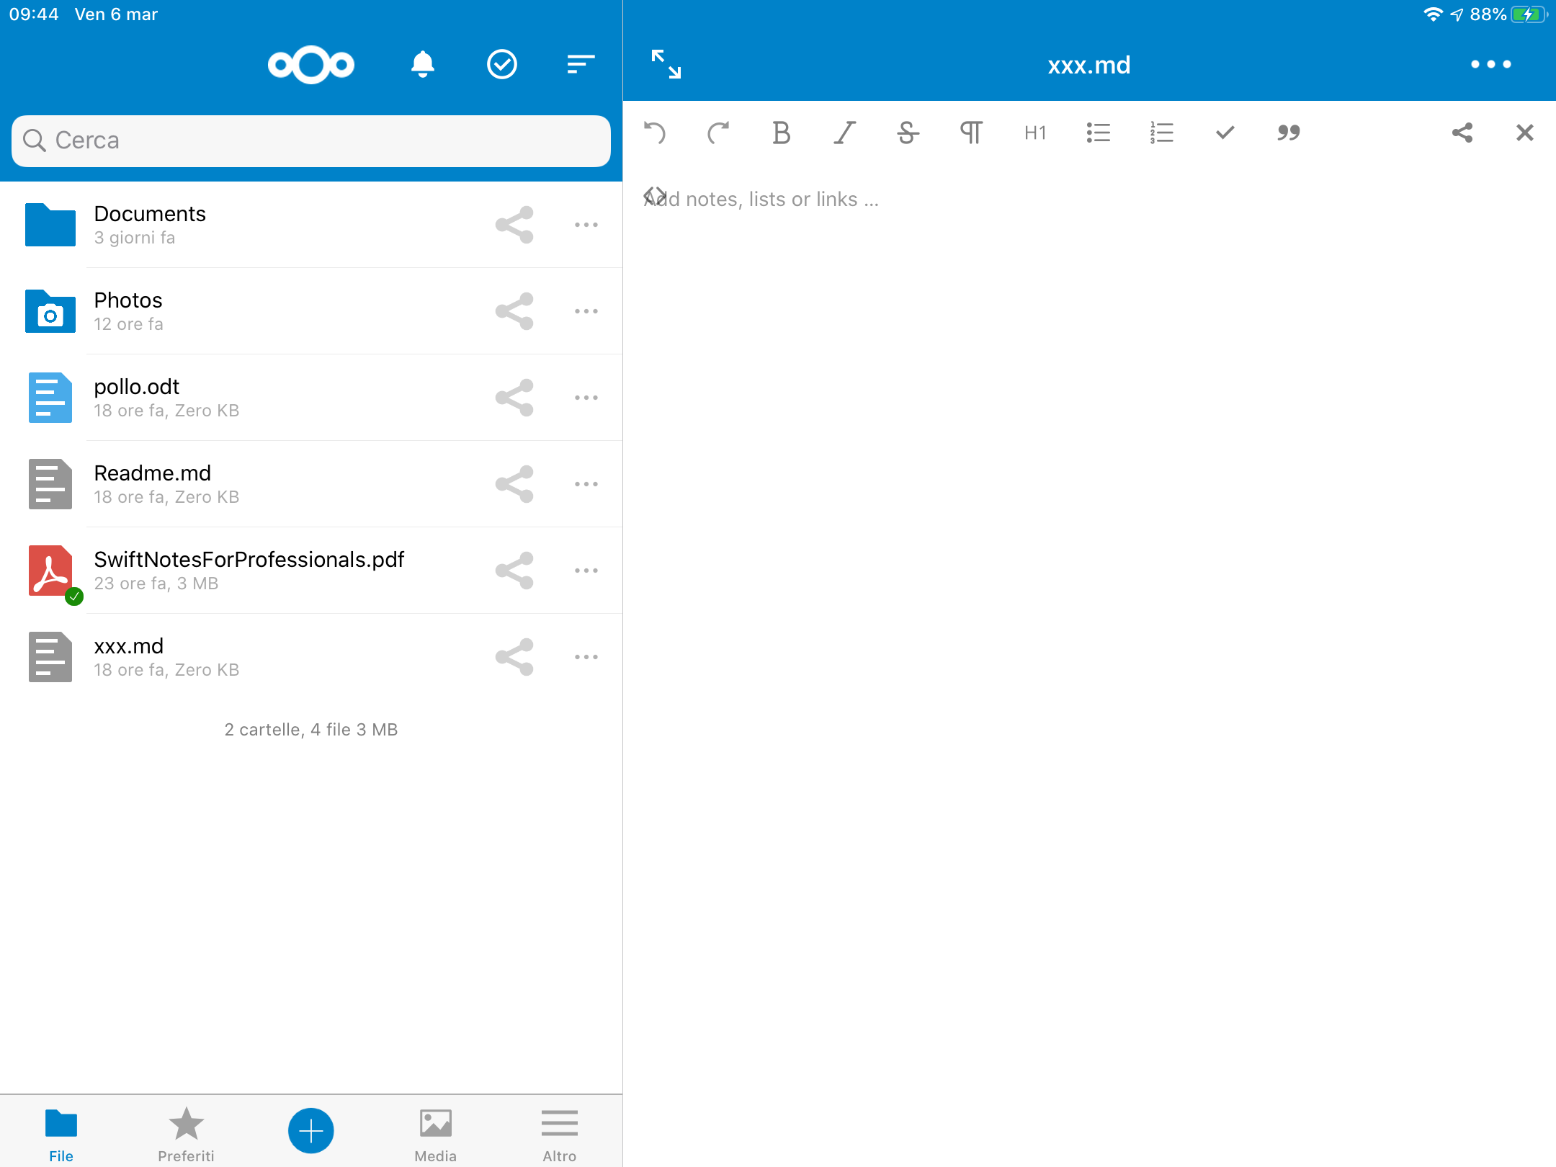Share the Documents folder
The height and width of the screenshot is (1167, 1556).
[x=514, y=225]
